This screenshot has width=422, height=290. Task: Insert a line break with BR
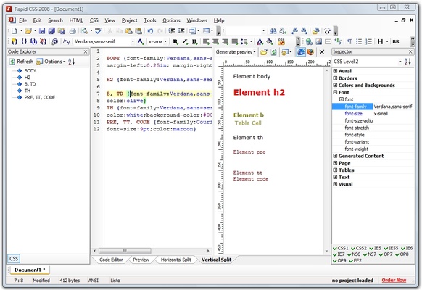click(x=396, y=41)
